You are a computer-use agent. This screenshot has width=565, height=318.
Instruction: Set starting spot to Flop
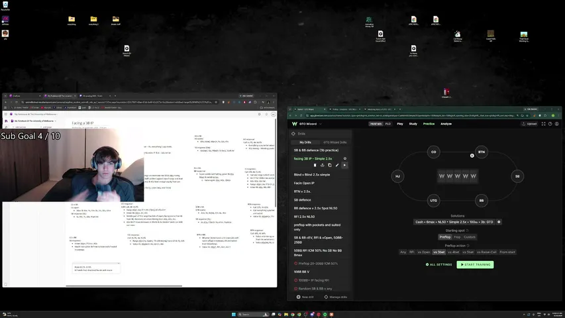(457, 237)
